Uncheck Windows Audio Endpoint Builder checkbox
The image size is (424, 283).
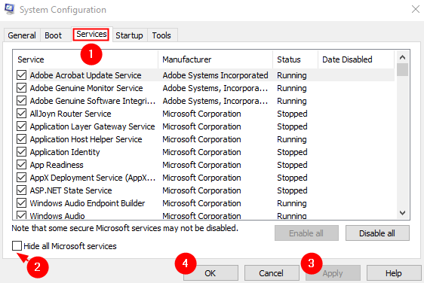click(x=21, y=203)
